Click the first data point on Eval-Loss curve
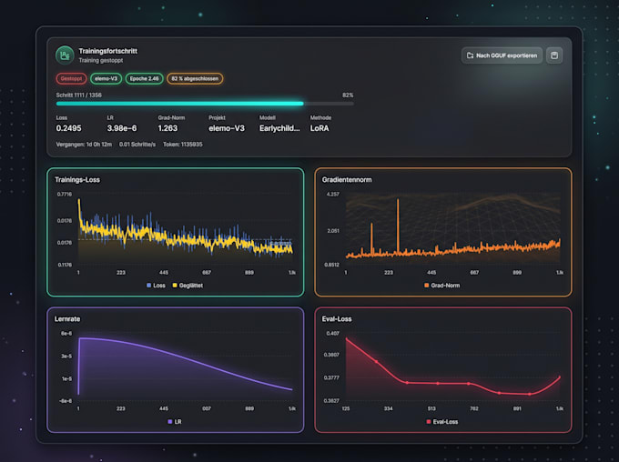Screen dimensions: 619x462 (347, 338)
